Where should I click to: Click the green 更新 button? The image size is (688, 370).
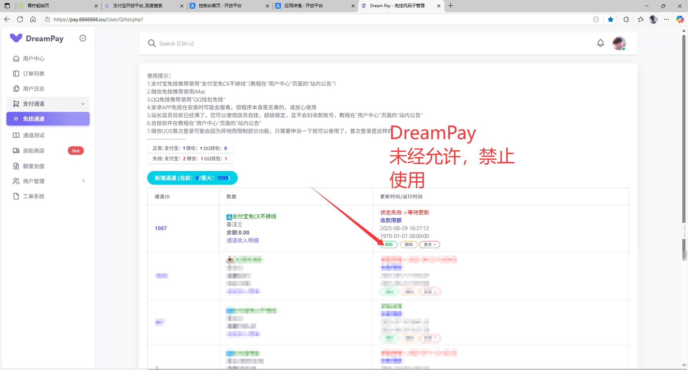[x=389, y=245]
